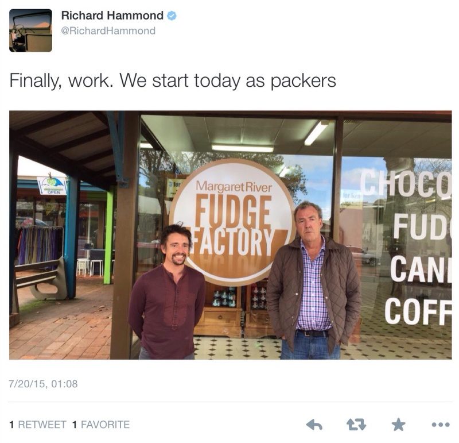The height and width of the screenshot is (443, 459).
Task: Tap the clothes rack in the photo
Action: click(40, 245)
